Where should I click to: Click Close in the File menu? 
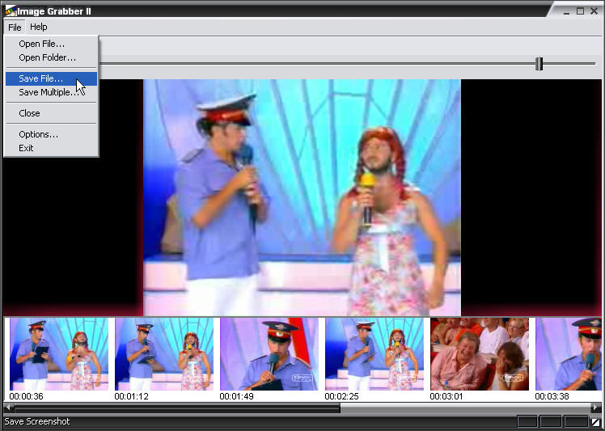(51, 113)
